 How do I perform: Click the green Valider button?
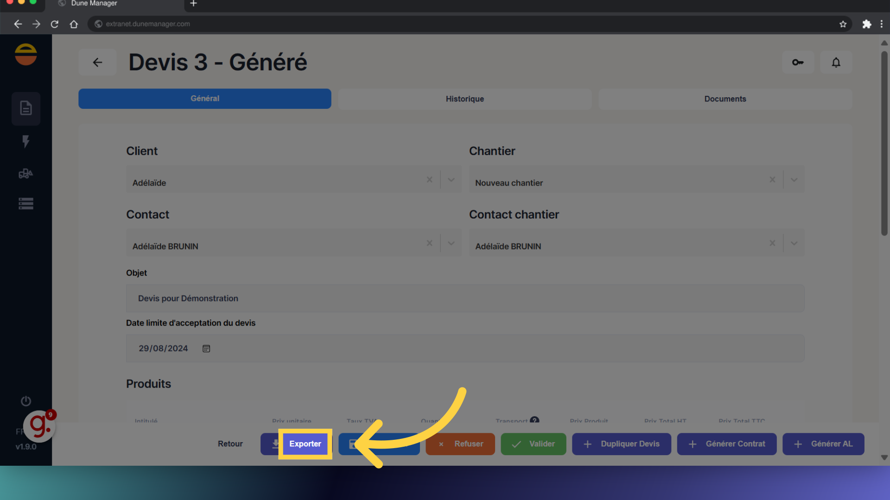pos(533,444)
